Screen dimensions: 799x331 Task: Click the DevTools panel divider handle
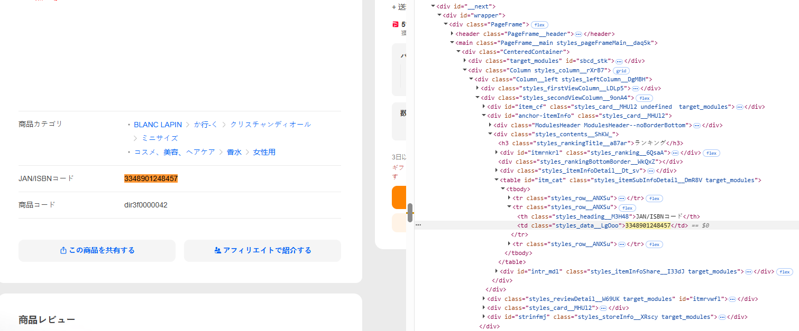410,212
